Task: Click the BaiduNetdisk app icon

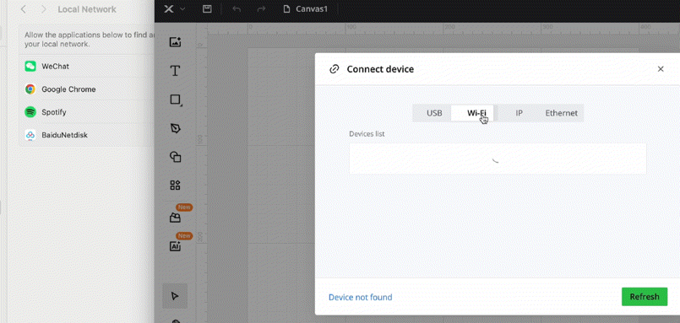Action: tap(30, 135)
